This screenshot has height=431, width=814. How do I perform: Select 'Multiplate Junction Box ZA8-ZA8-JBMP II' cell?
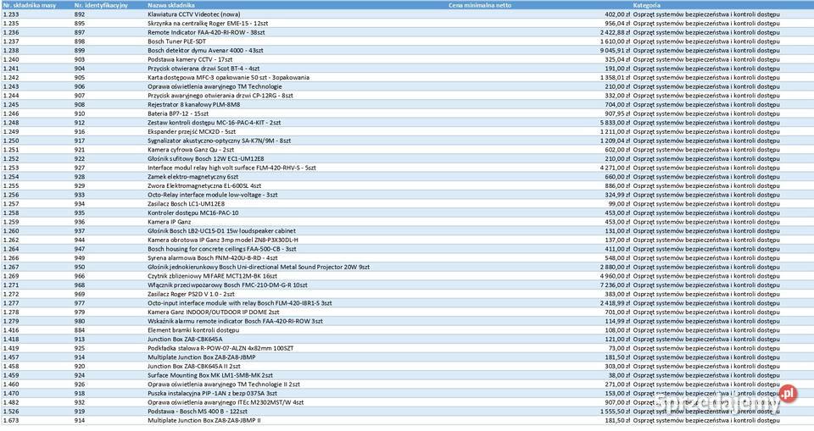[x=204, y=421]
